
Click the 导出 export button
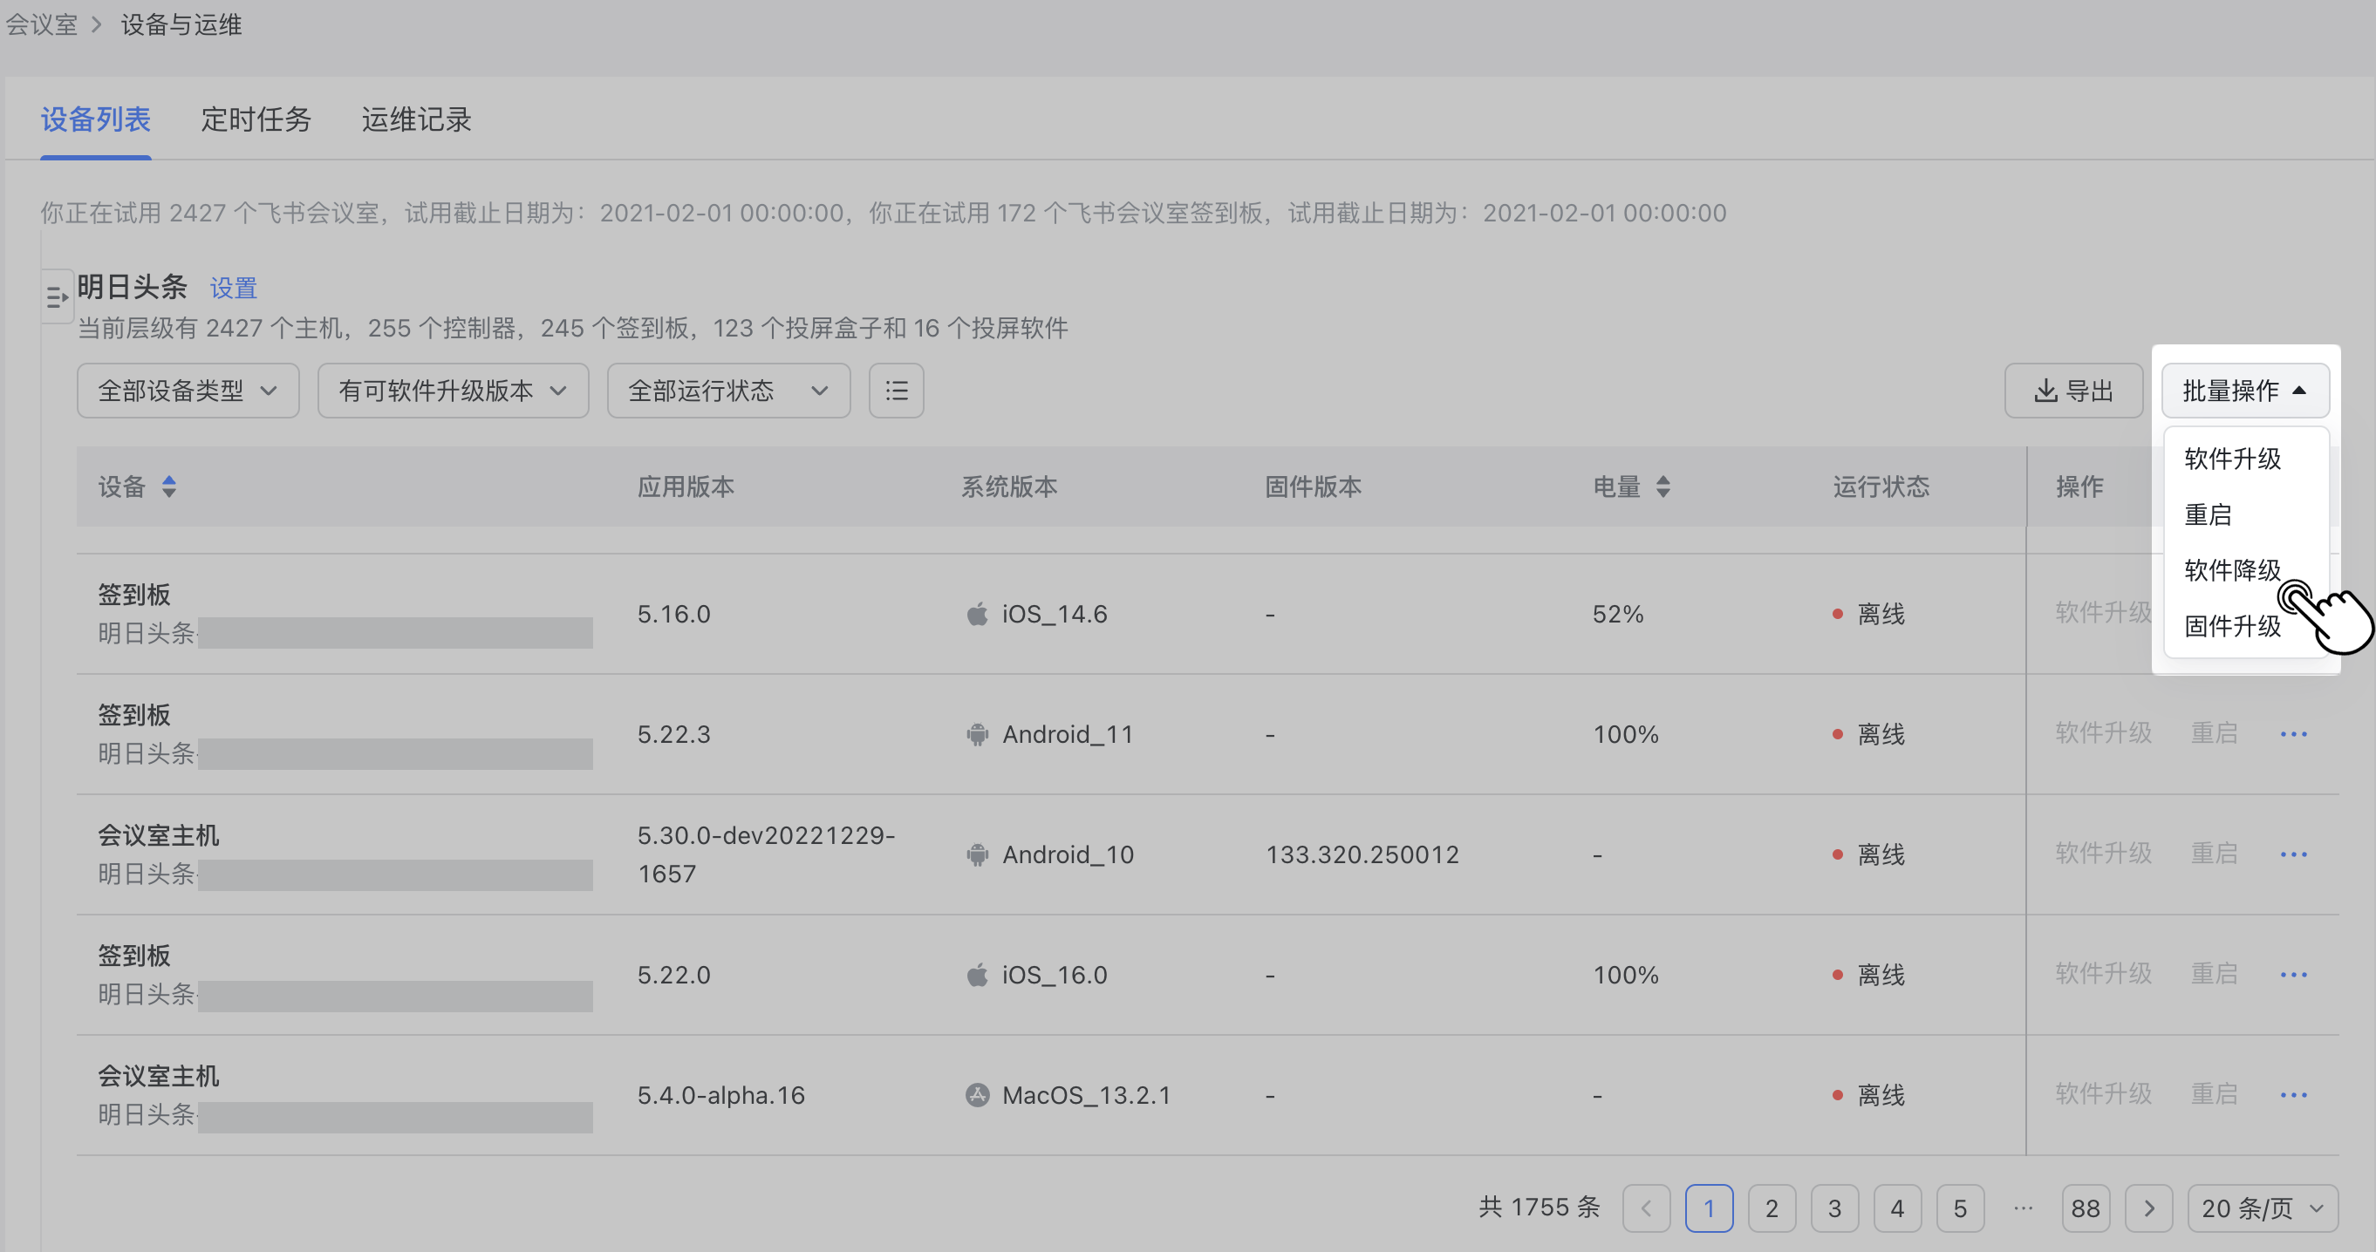(2072, 391)
